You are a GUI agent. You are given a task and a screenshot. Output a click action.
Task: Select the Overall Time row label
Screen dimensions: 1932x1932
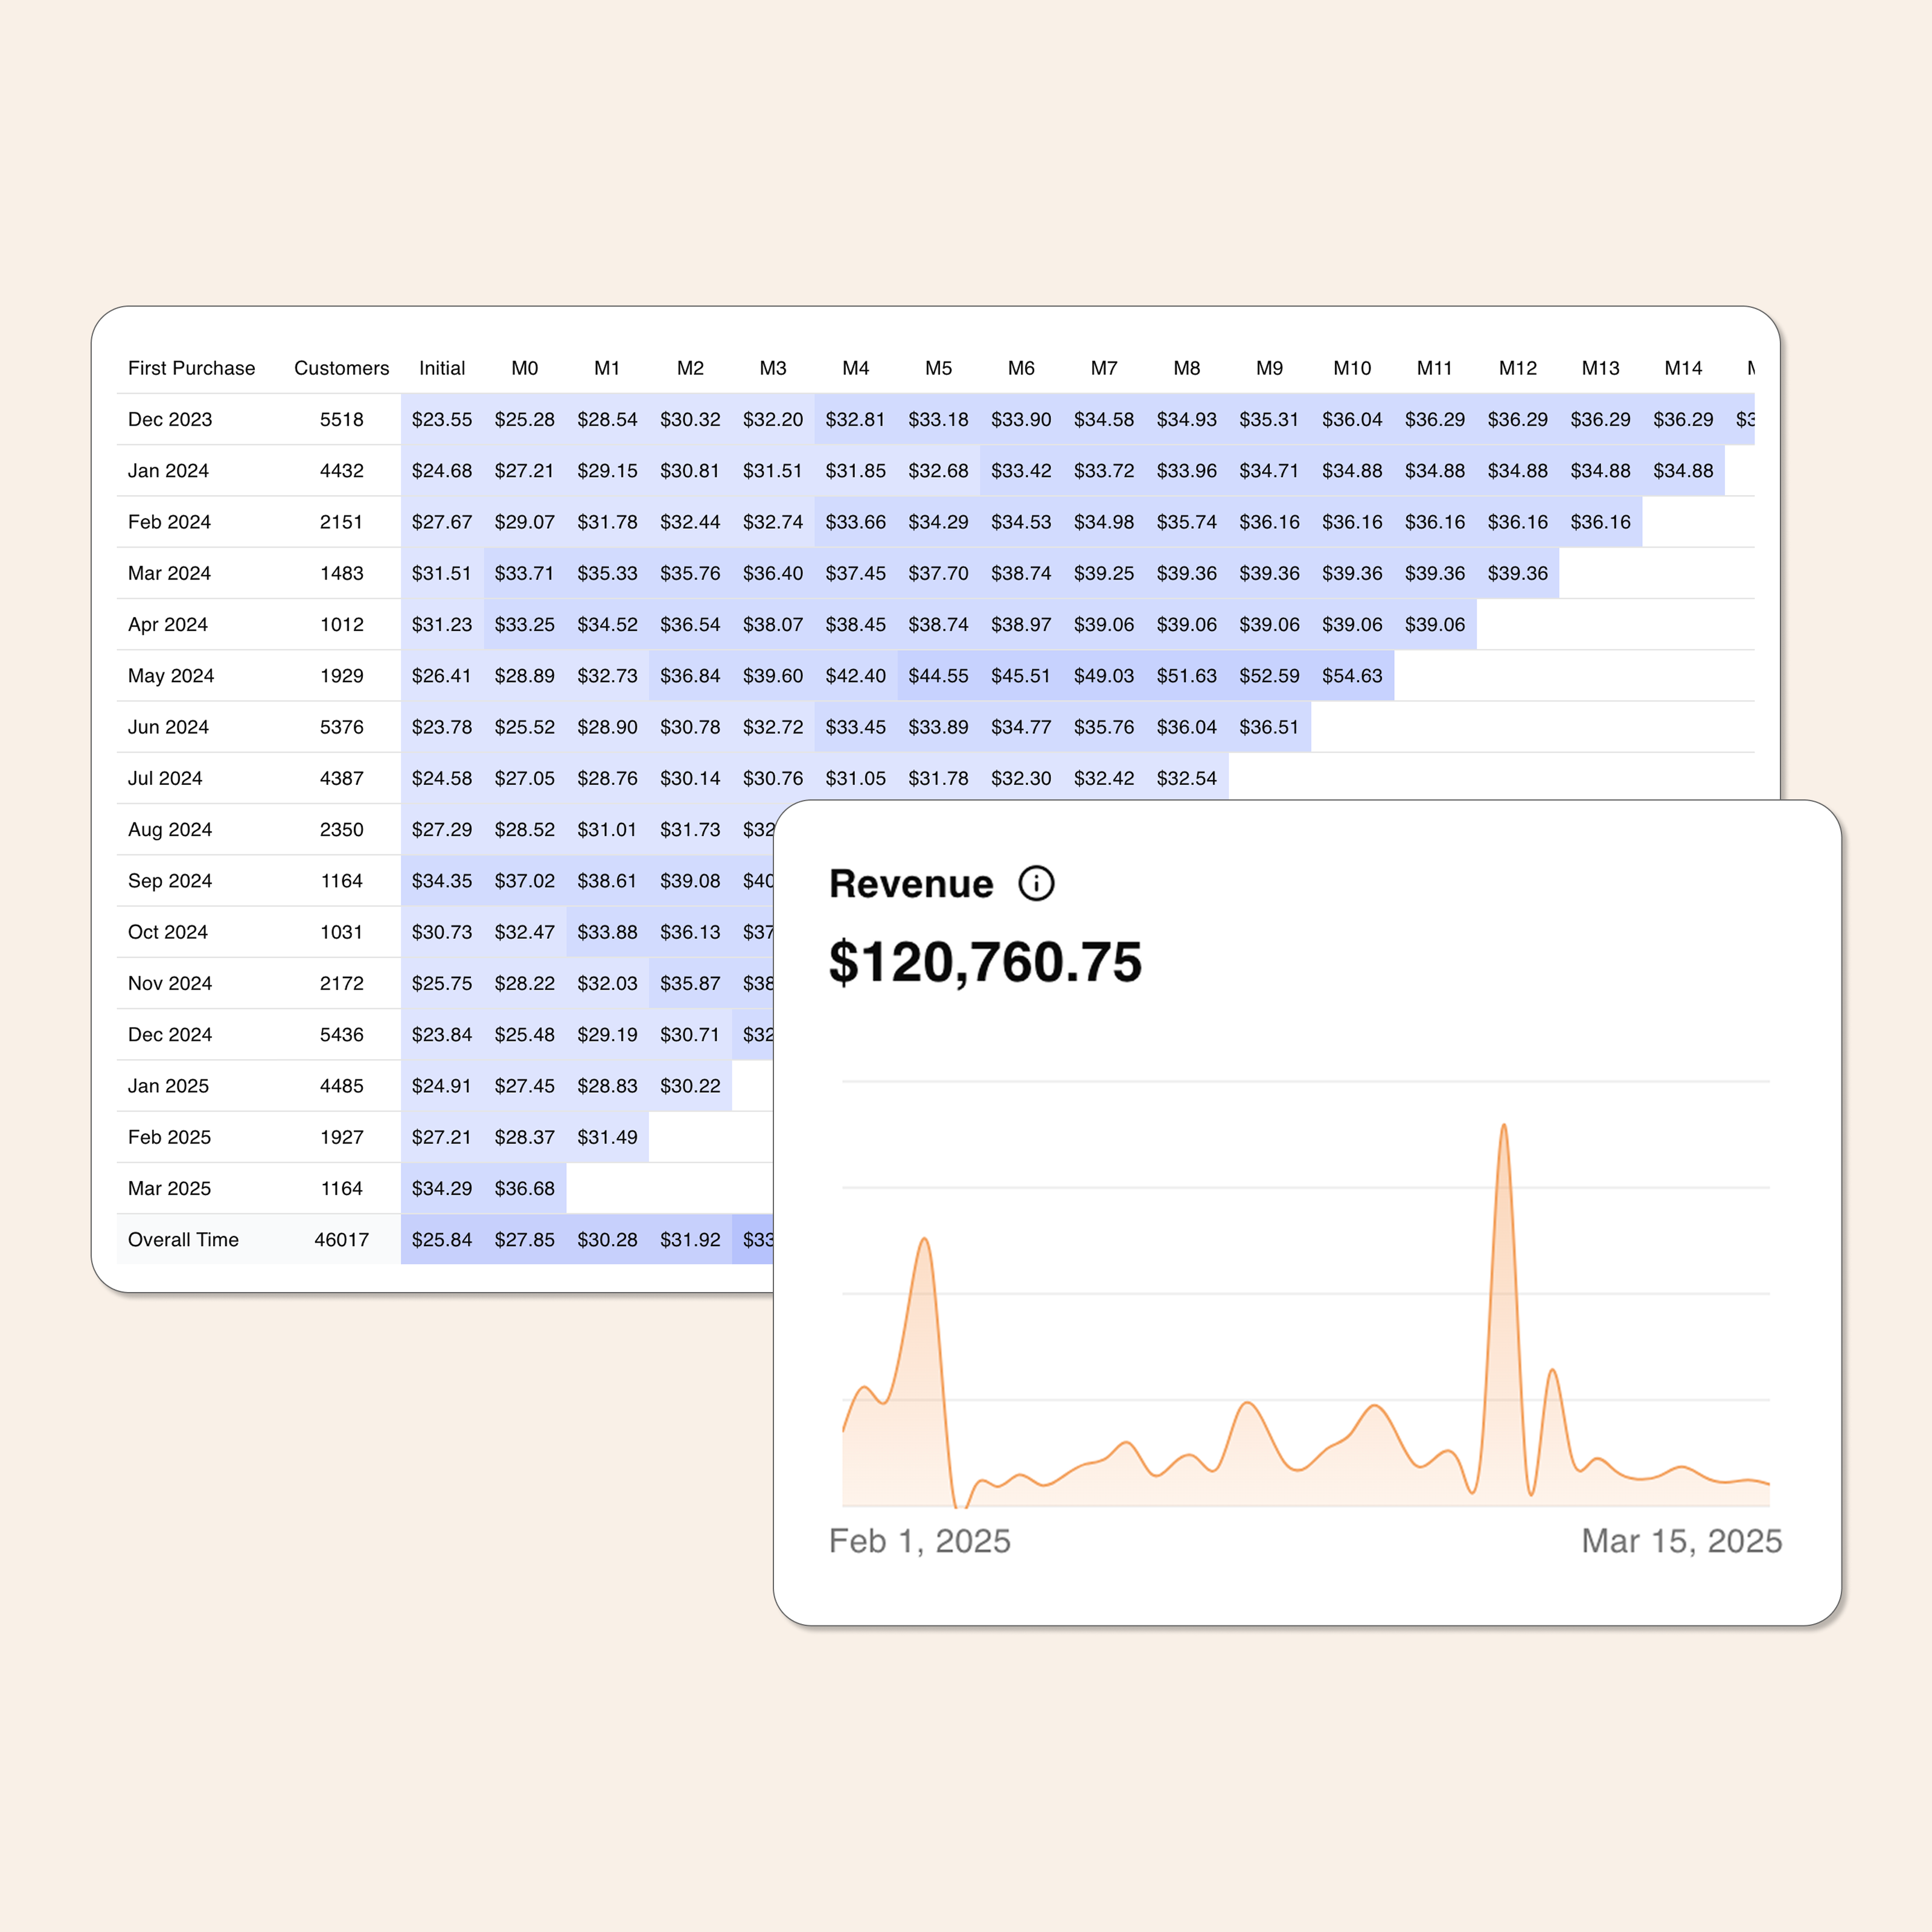tap(183, 1240)
